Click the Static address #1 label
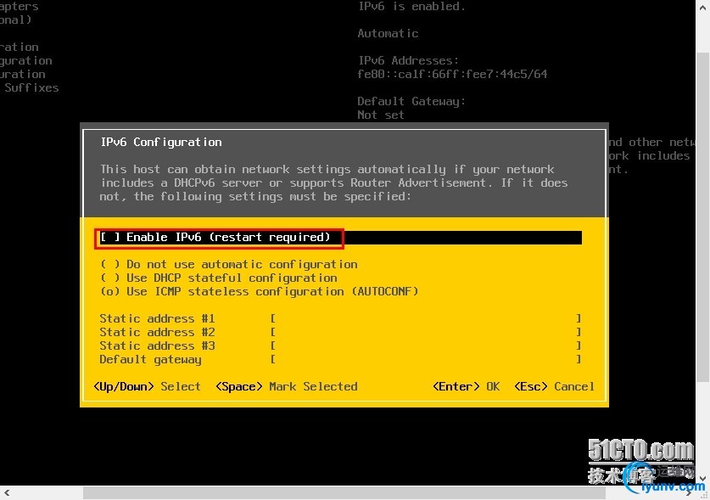 click(157, 318)
